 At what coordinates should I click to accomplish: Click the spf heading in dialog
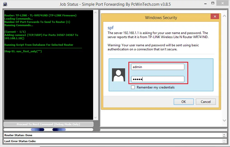click(x=110, y=27)
